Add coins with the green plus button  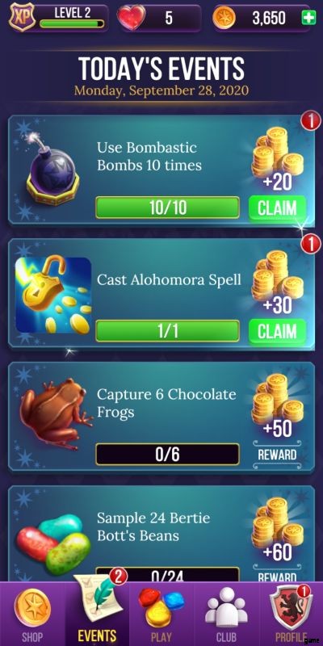(308, 18)
